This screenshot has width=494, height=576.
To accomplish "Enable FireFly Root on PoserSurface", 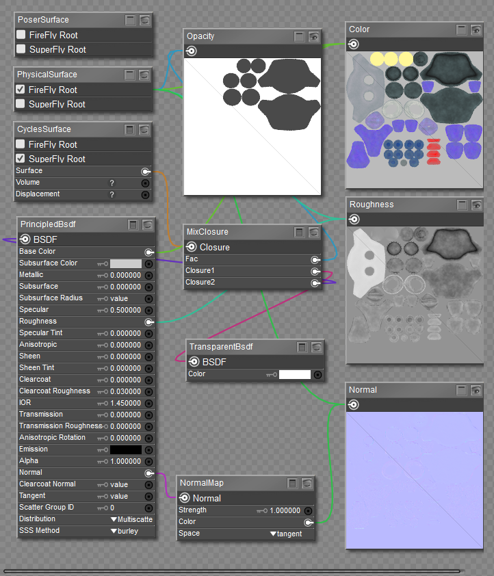I will coord(21,35).
